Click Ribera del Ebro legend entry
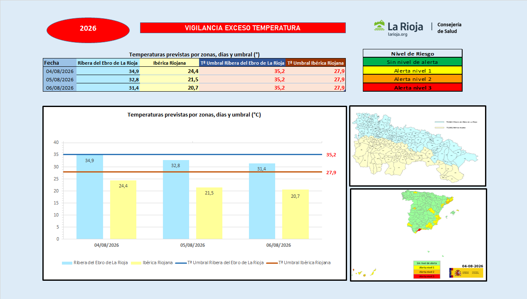Screen dimensions: 527x299 (95, 263)
